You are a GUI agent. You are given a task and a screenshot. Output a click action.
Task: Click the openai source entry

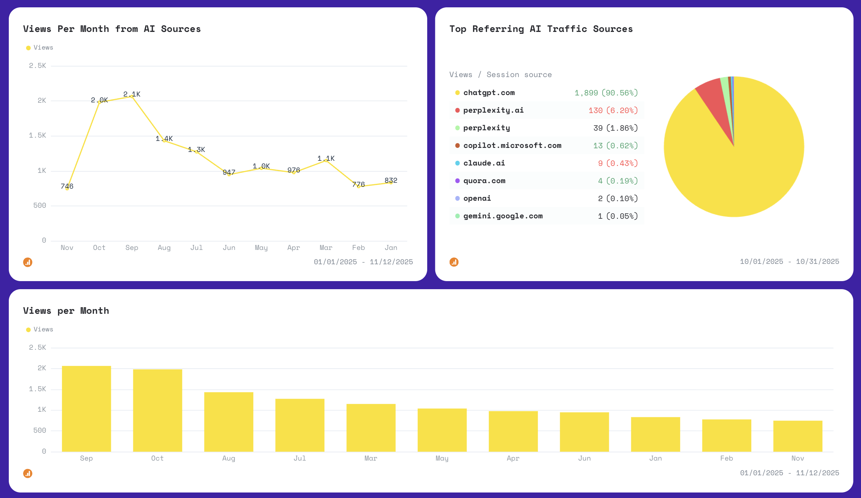(477, 198)
